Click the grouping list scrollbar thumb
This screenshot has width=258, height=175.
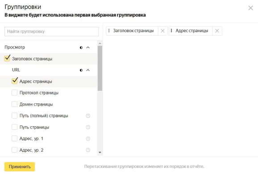pos(100,68)
